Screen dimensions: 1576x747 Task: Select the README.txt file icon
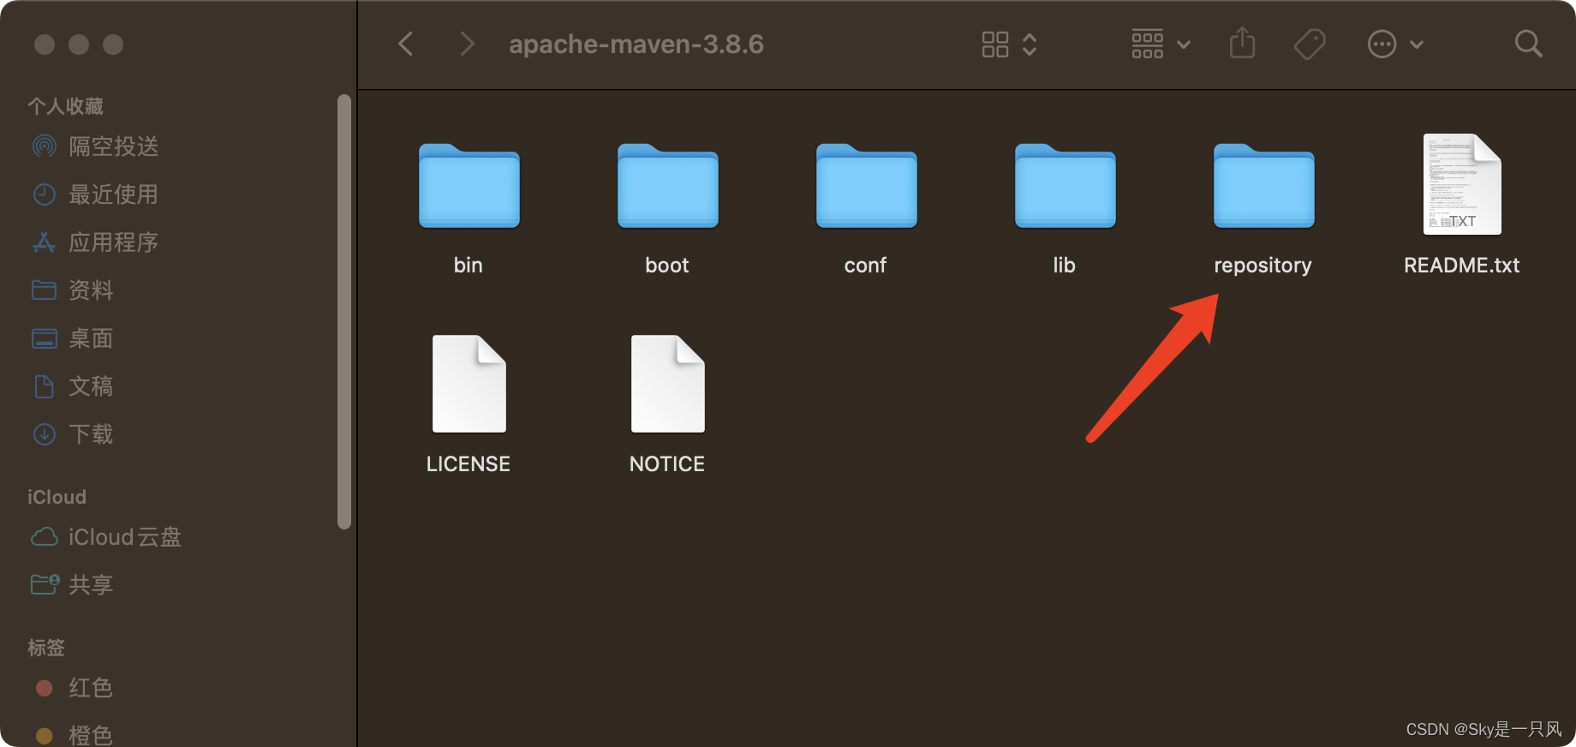click(x=1462, y=184)
